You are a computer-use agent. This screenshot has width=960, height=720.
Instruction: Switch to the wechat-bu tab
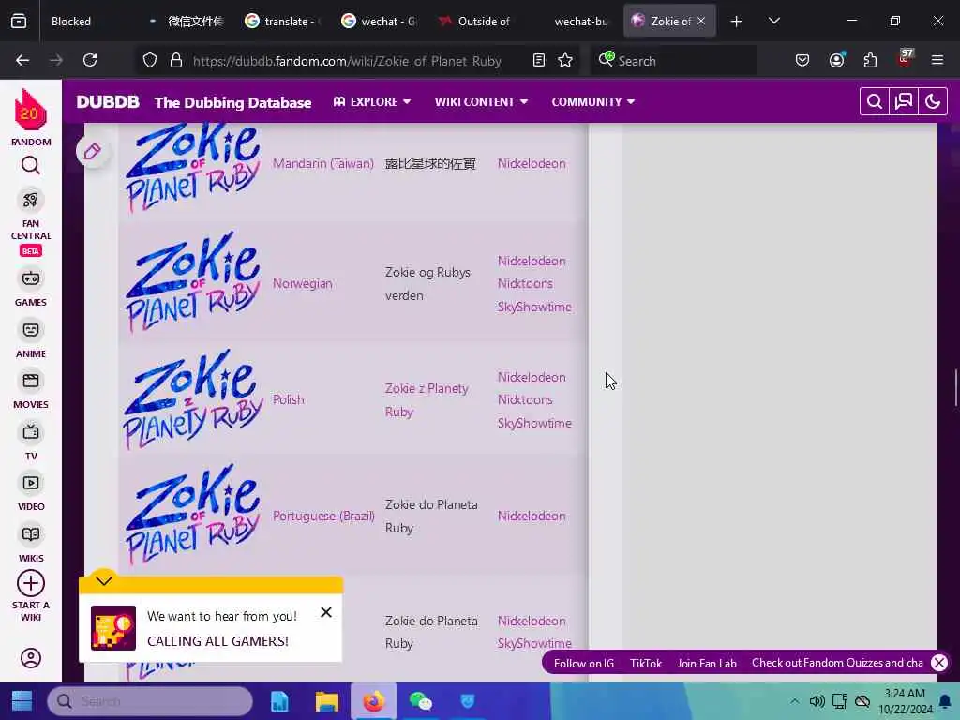coord(573,22)
